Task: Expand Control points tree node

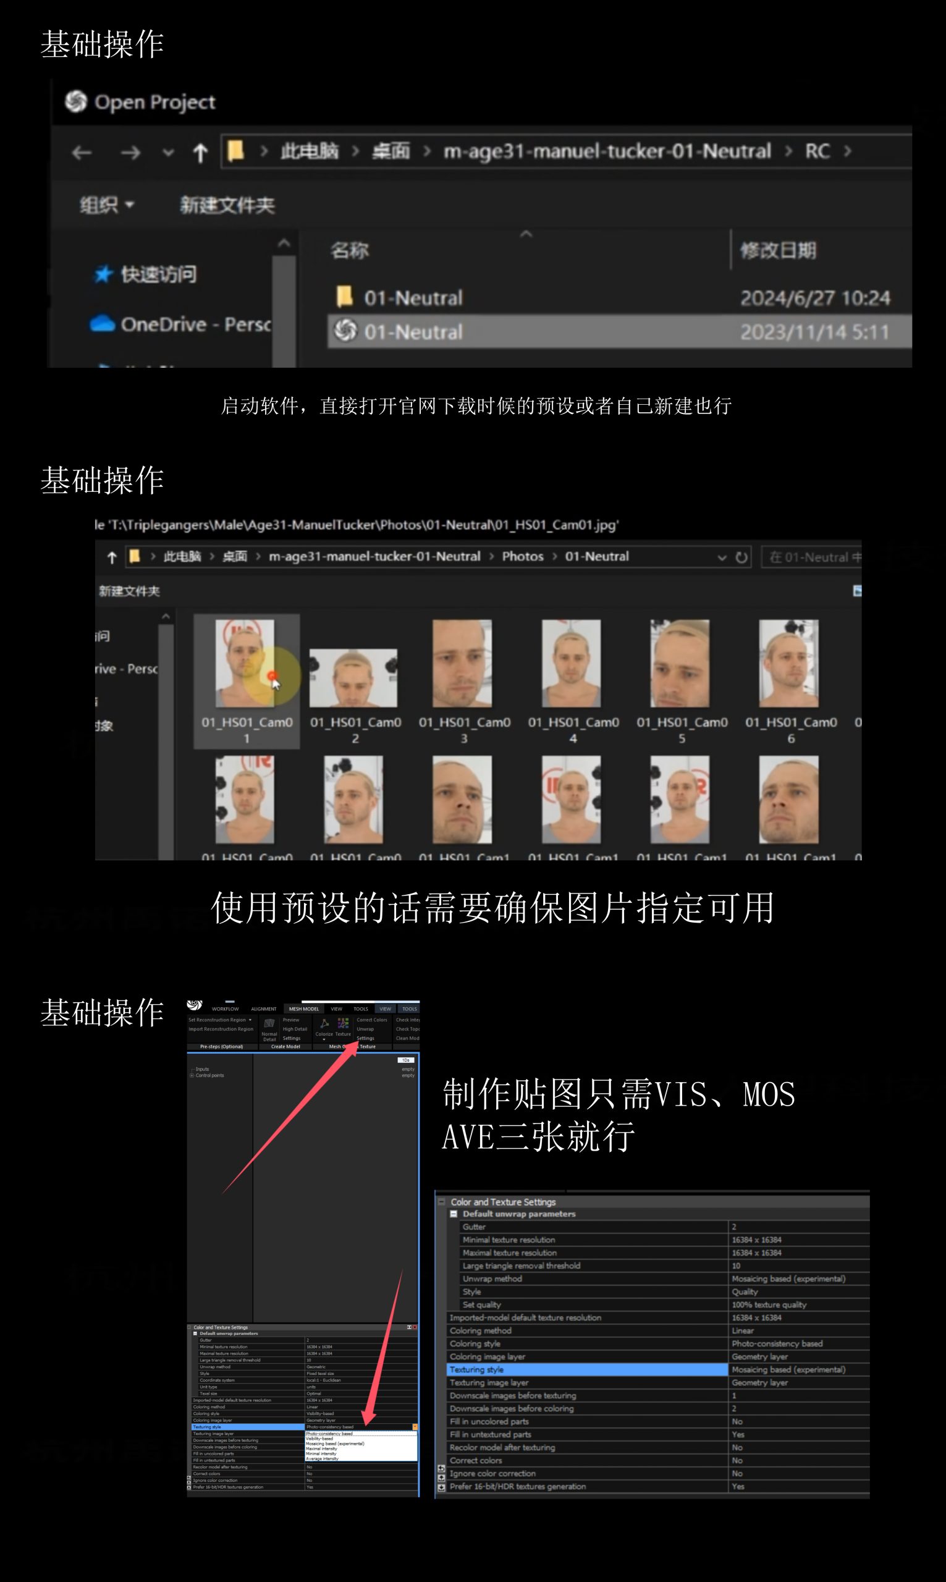Action: pos(192,1075)
